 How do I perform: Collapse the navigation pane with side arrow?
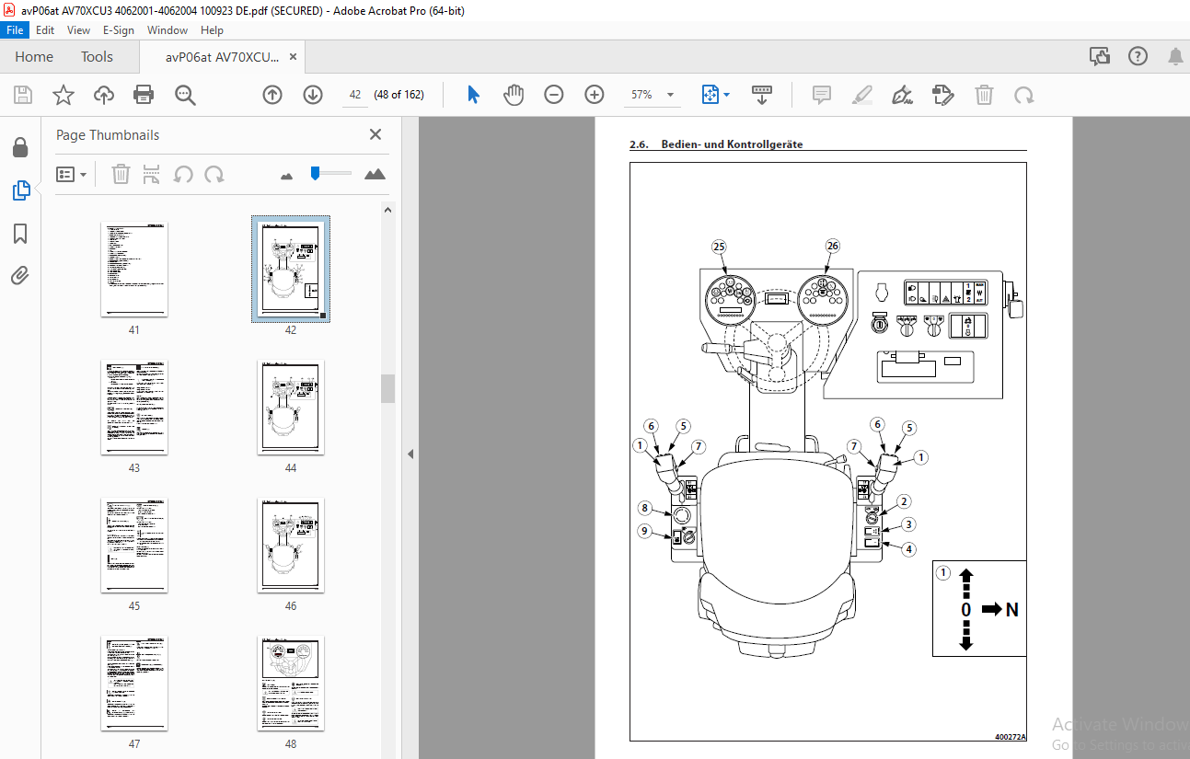pyautogui.click(x=410, y=454)
